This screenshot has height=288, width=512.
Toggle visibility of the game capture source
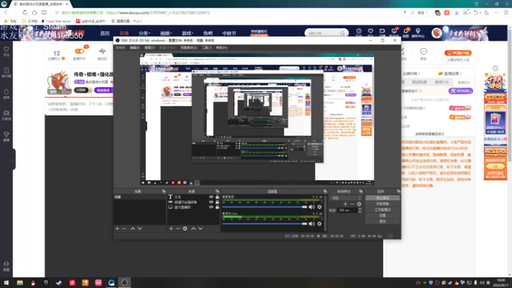(x=211, y=202)
